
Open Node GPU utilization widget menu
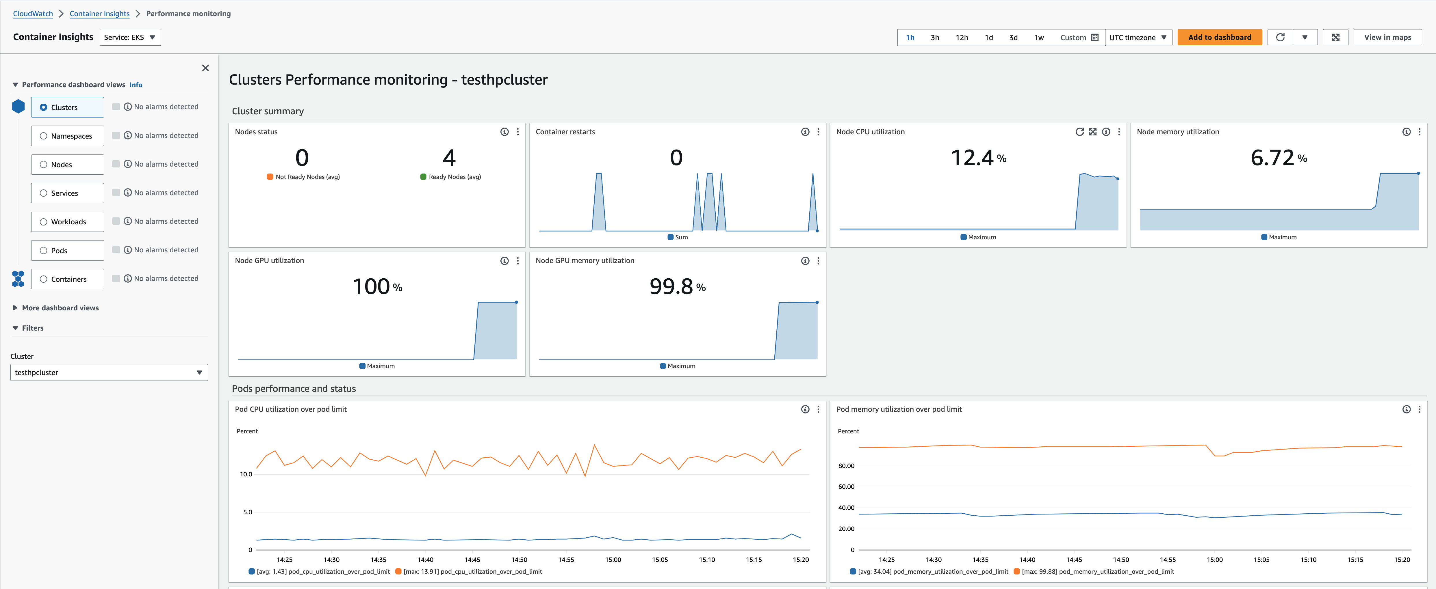tap(518, 261)
